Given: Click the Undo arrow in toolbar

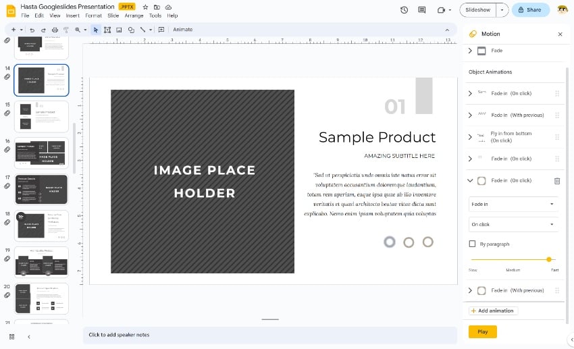Looking at the screenshot, I should (32, 30).
